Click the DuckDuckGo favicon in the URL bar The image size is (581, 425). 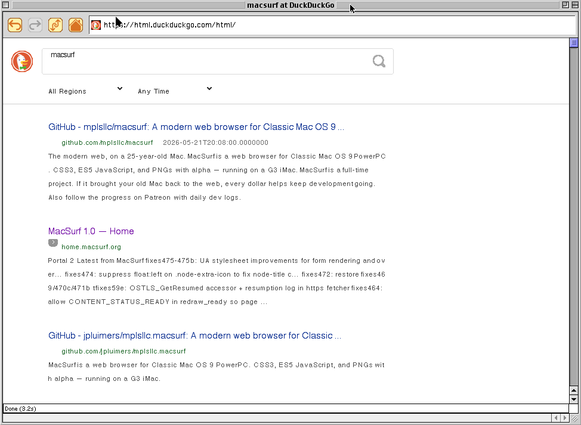click(96, 25)
